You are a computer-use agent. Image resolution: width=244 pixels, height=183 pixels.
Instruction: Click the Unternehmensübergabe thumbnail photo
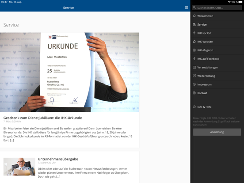(x=19, y=167)
